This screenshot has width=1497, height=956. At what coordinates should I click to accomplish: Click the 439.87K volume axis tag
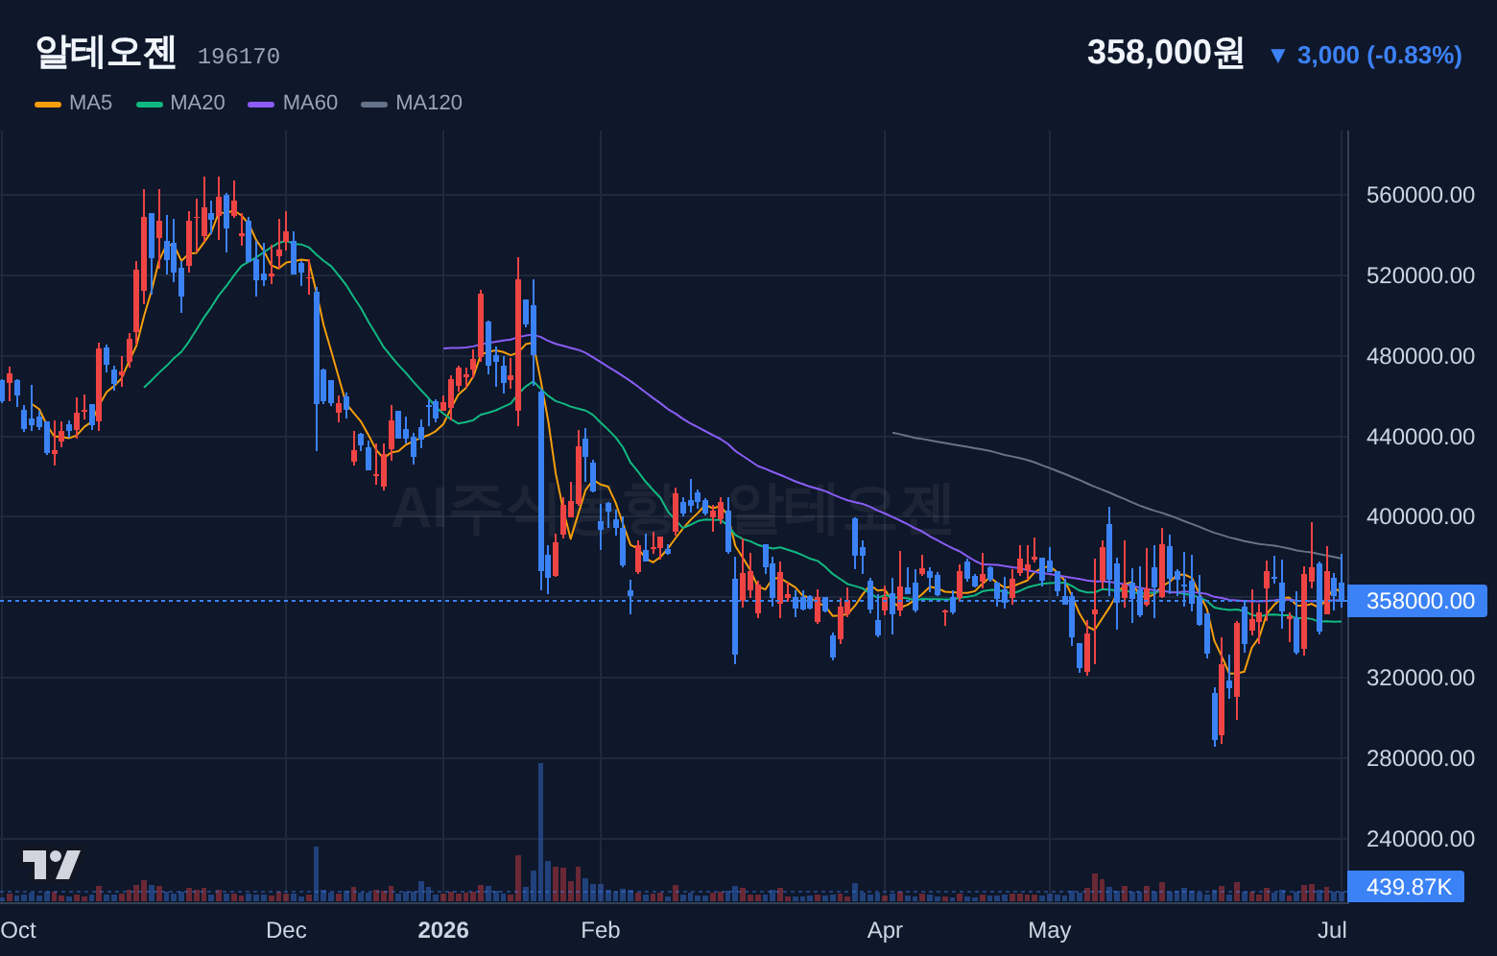click(x=1406, y=887)
